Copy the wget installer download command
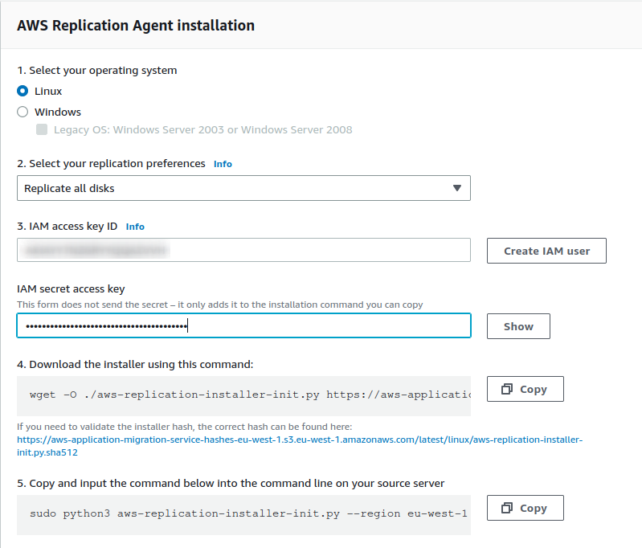 (525, 389)
